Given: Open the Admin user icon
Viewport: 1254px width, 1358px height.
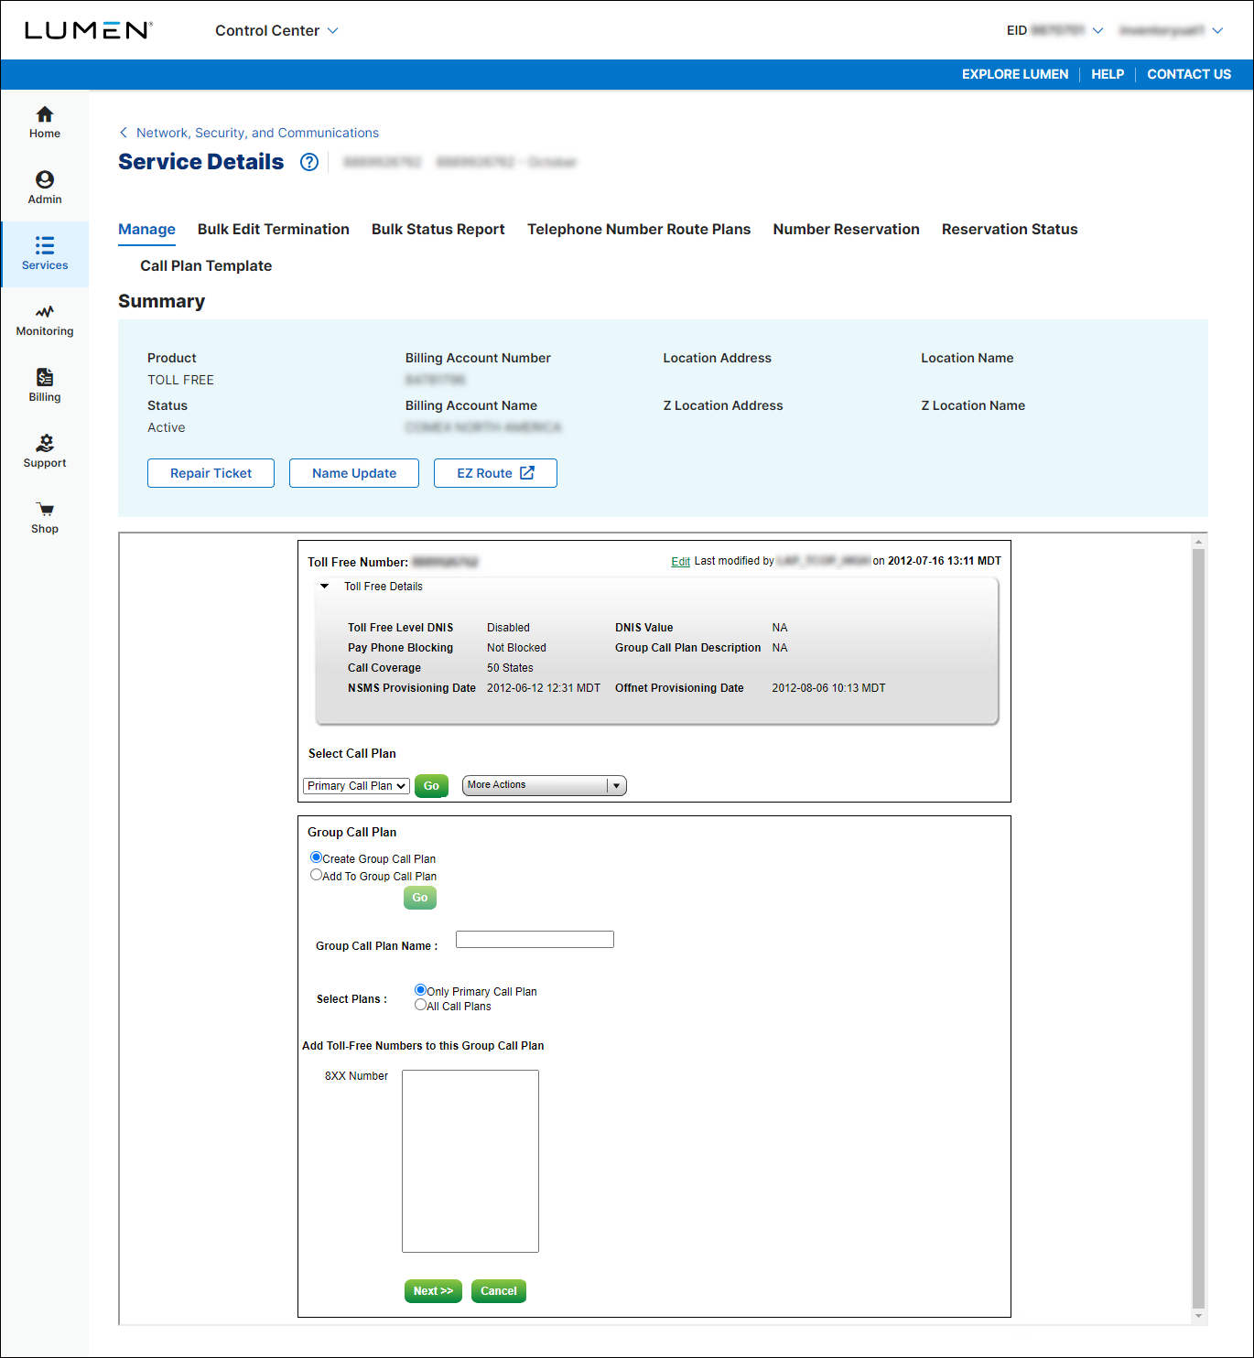Looking at the screenshot, I should (44, 180).
